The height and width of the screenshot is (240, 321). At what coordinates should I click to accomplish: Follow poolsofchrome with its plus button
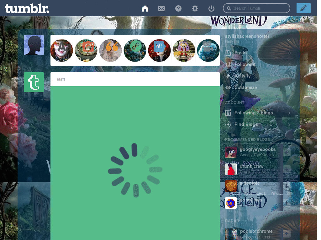pos(287,233)
